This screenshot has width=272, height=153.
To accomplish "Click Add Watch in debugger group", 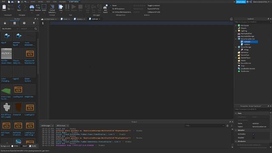I will [x=105, y=8].
